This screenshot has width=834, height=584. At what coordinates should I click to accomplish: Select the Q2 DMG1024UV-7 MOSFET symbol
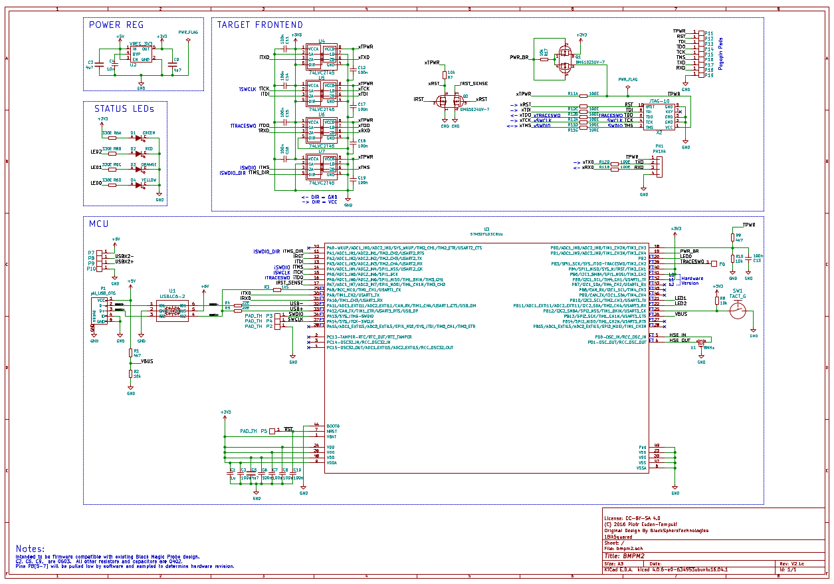pyautogui.click(x=450, y=102)
